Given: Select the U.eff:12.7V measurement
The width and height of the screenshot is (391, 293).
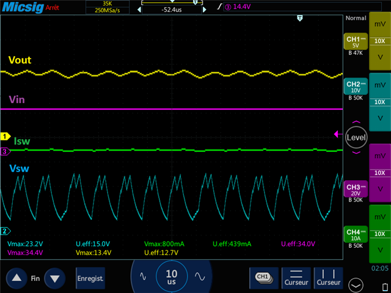Looking at the screenshot, I should click(161, 253).
